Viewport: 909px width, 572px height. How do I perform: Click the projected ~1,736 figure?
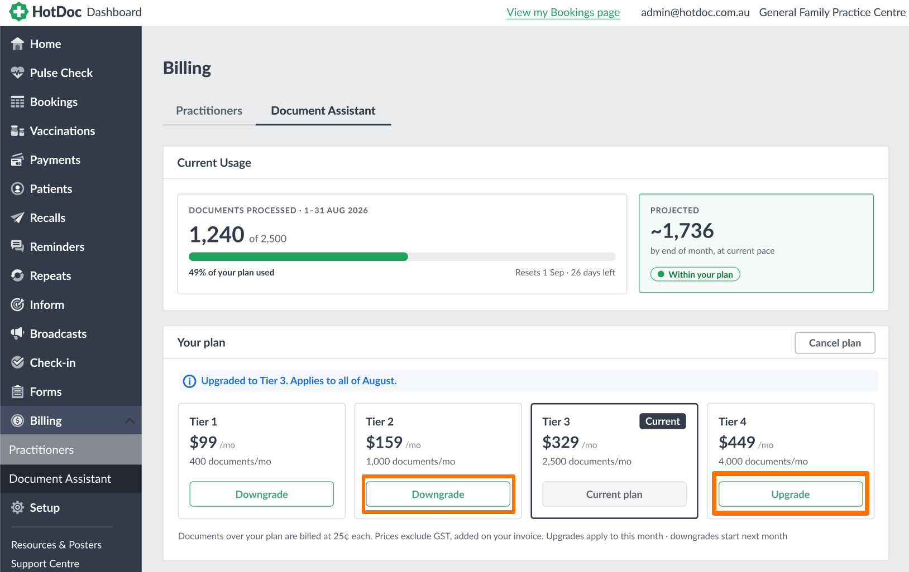[682, 231]
